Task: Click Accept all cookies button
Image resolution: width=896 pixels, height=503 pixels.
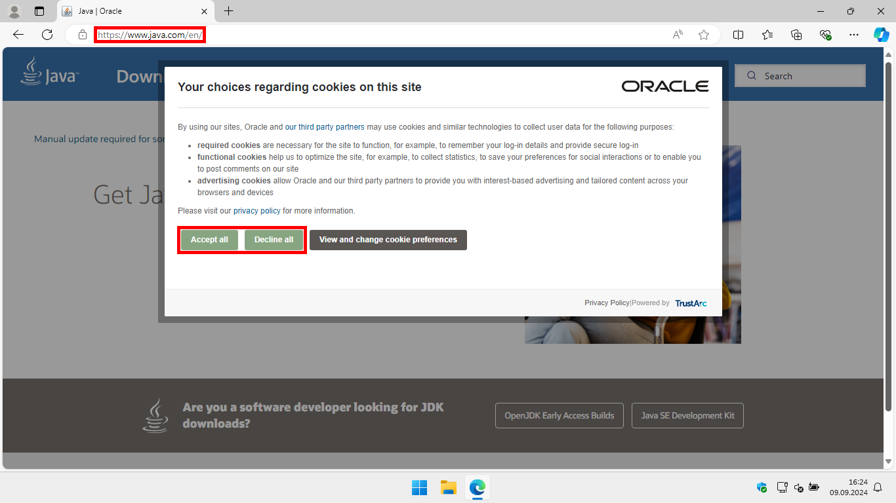Action: (x=209, y=240)
